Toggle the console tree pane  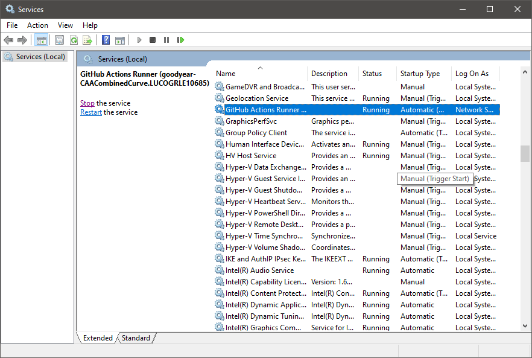pyautogui.click(x=41, y=40)
